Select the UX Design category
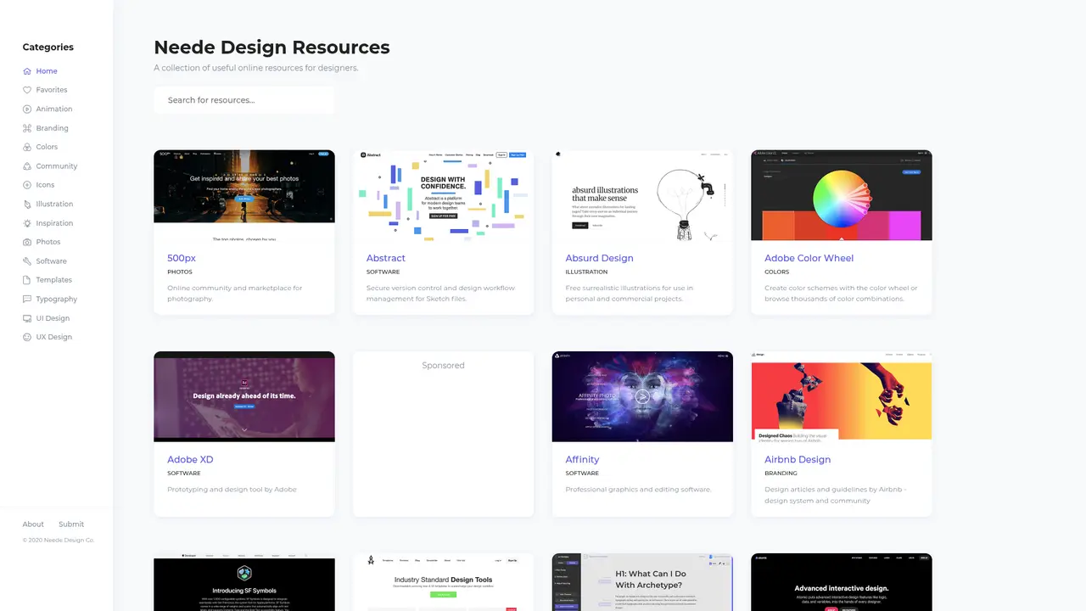 54,337
